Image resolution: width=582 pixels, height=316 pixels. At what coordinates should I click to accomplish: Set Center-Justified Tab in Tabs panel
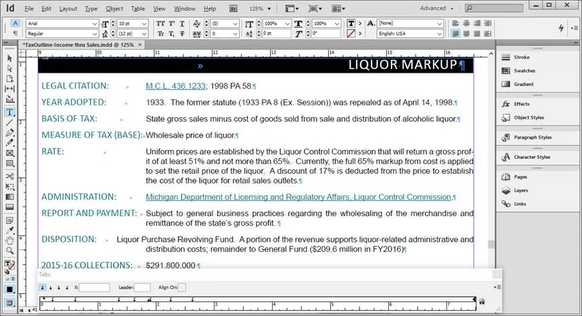(x=51, y=287)
